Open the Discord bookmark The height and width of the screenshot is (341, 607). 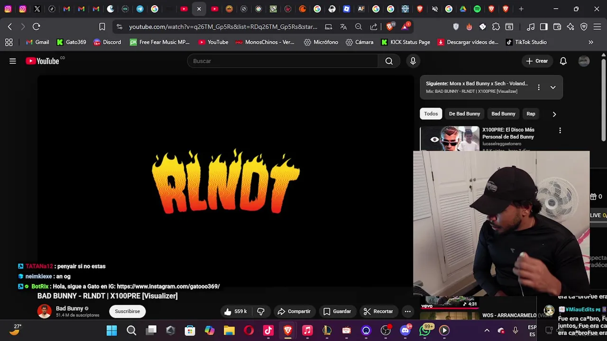107,42
